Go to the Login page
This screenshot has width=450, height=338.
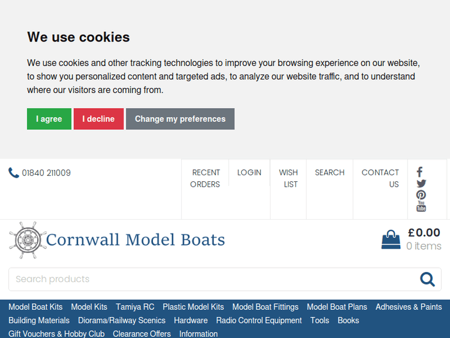point(249,172)
